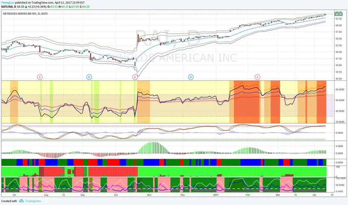Click the April 12, 2017 23:09 EST timestamp
Screen dimensions: 348x205
pyautogui.click(x=69, y=3)
